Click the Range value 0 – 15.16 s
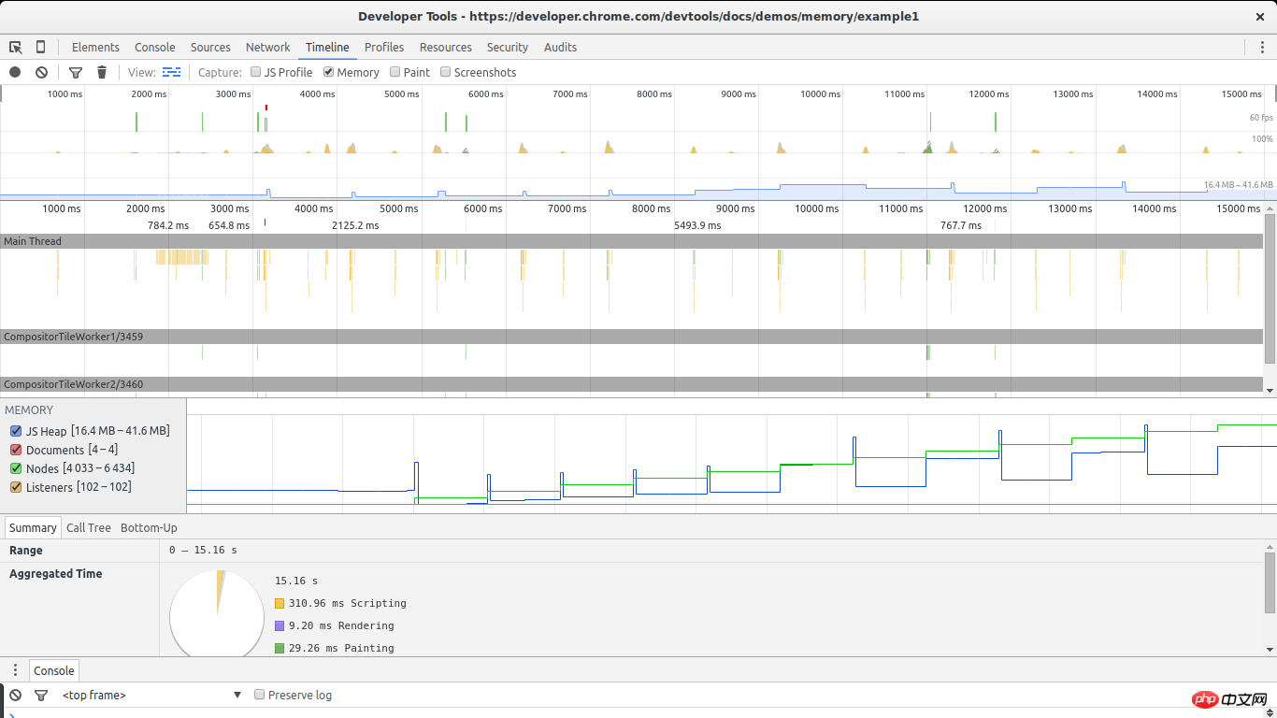 click(x=203, y=551)
